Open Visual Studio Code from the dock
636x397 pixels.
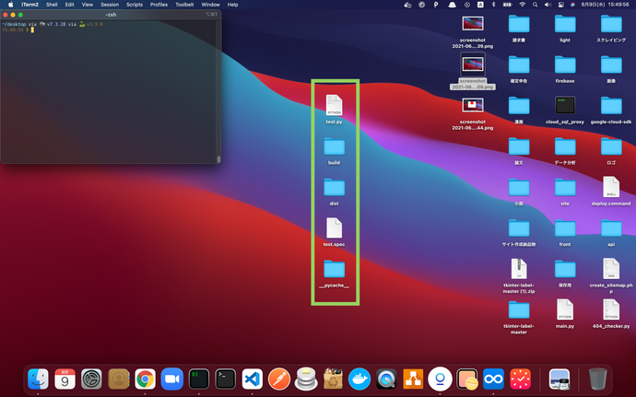(x=252, y=378)
